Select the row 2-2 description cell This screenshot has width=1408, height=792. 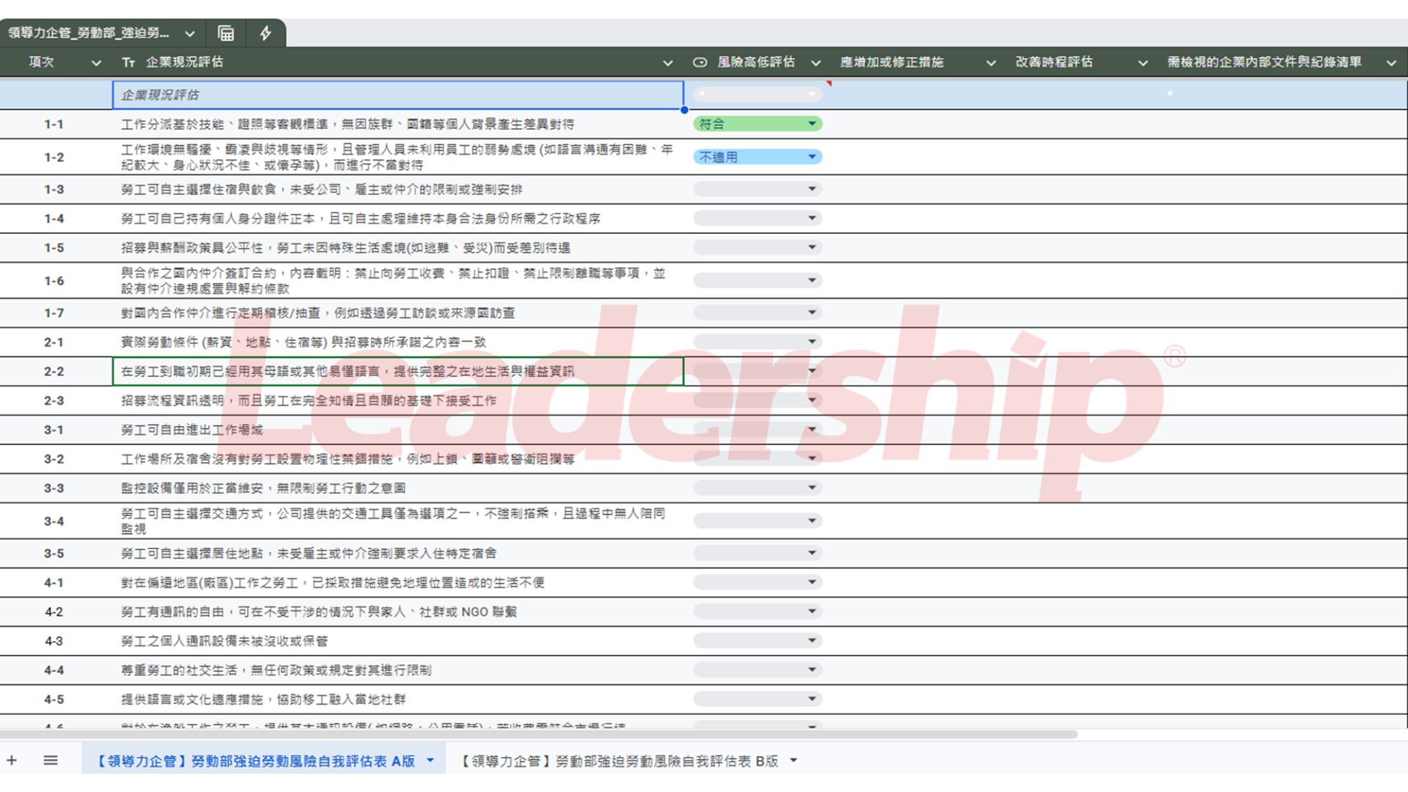(397, 371)
